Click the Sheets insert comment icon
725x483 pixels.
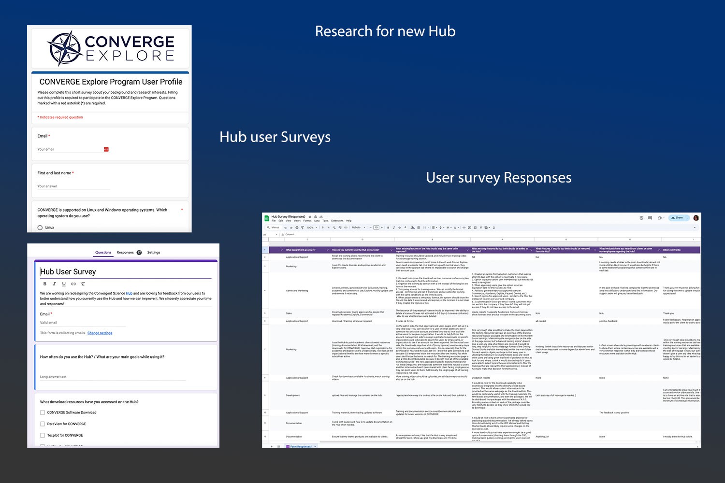[x=470, y=227]
